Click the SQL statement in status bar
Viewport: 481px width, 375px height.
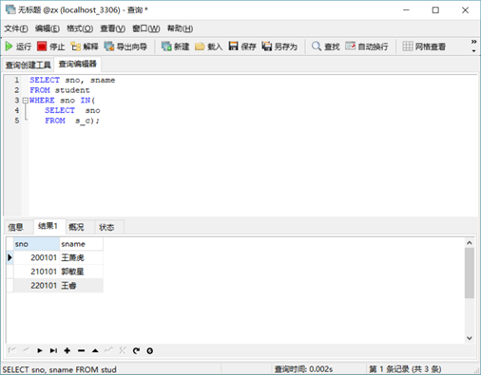coord(60,369)
